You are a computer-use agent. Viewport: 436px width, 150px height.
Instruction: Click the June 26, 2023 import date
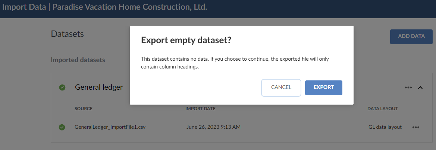click(x=213, y=127)
